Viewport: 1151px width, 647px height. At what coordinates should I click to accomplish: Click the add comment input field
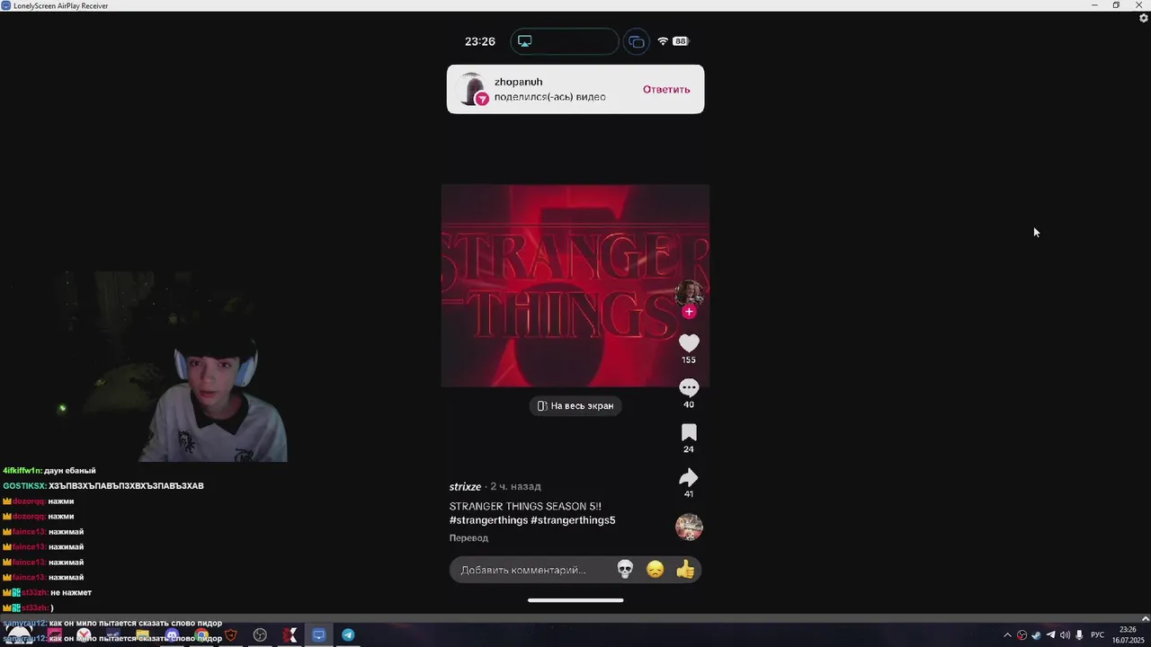coord(575,570)
